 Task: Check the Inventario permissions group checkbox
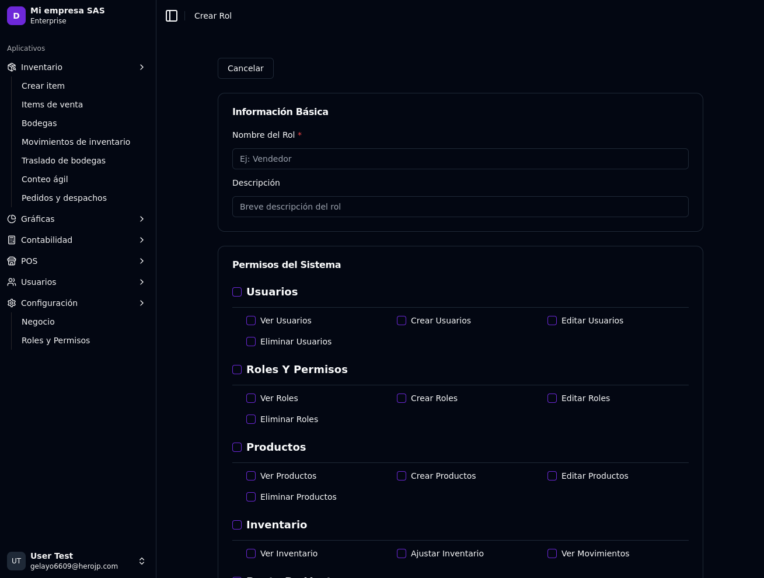point(237,525)
